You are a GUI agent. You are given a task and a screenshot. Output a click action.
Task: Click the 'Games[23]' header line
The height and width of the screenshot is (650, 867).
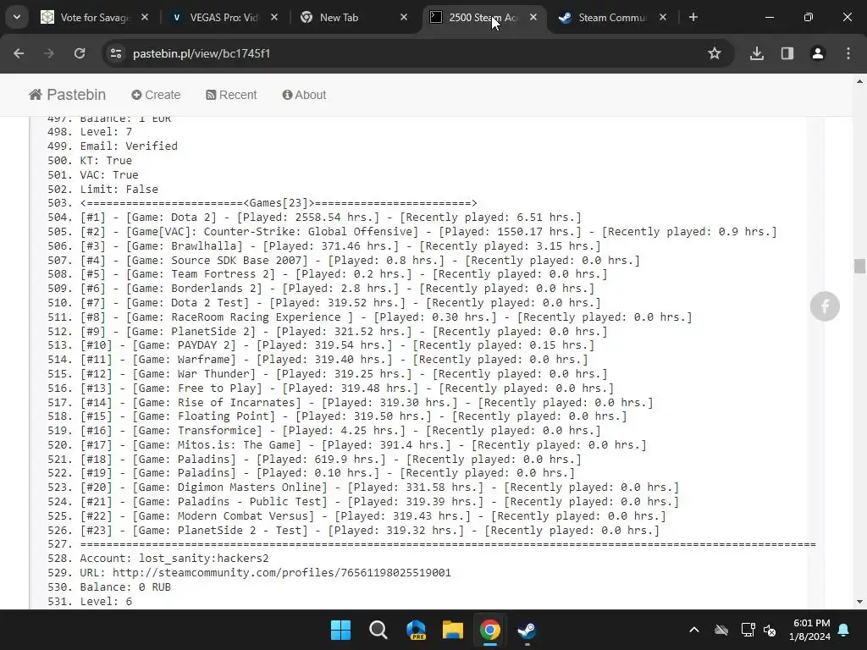click(x=279, y=203)
